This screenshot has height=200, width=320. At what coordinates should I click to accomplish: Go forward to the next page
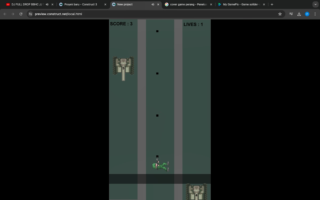point(13,14)
